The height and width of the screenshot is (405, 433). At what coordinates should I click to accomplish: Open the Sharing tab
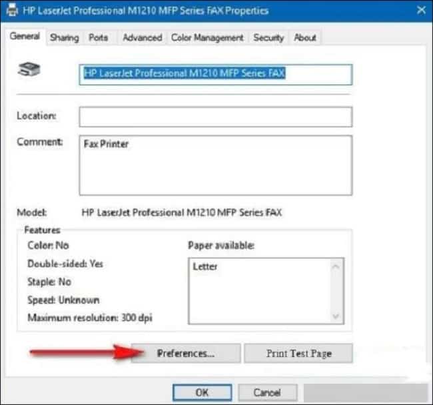[65, 37]
